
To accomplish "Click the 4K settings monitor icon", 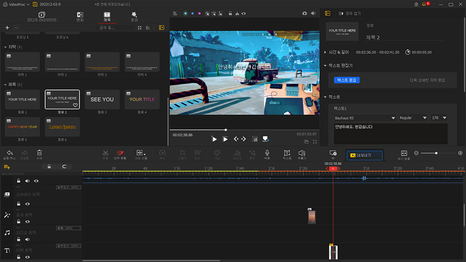I will (x=333, y=153).
